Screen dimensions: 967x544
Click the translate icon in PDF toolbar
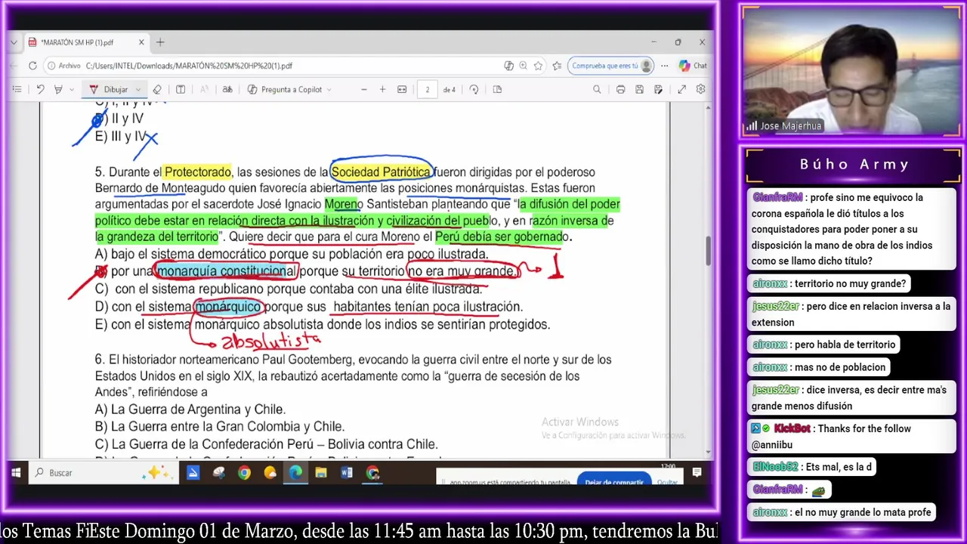[x=227, y=89]
